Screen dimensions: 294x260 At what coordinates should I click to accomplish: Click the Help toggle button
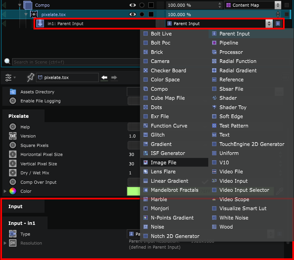[x=134, y=127]
